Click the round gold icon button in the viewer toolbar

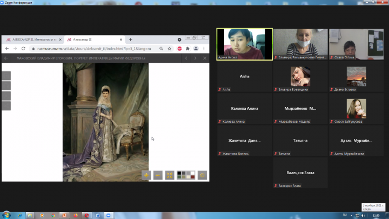pyautogui.click(x=202, y=175)
